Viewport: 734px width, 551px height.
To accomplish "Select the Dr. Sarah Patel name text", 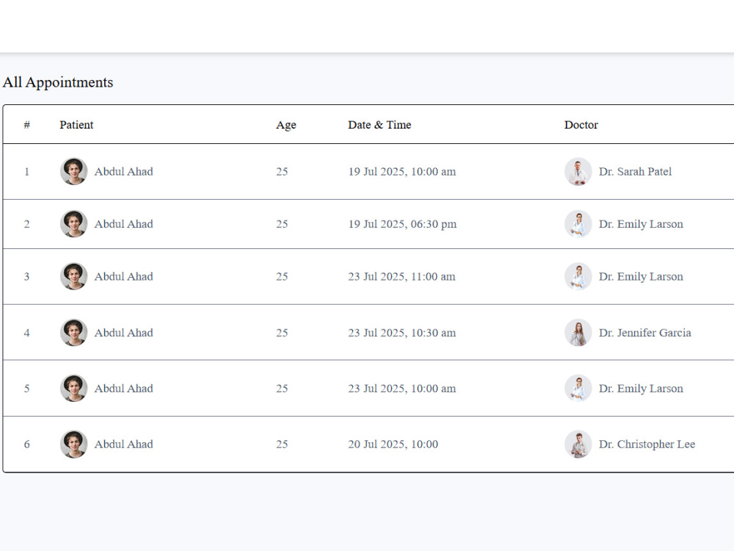I will click(635, 171).
